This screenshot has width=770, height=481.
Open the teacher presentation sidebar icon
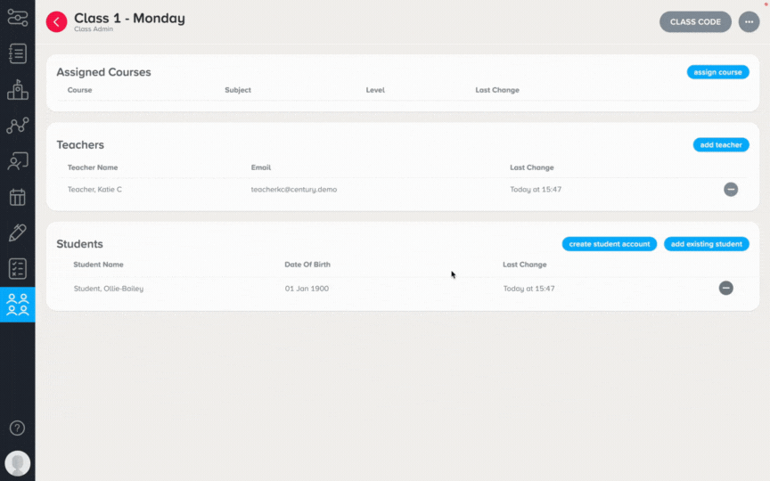(18, 161)
